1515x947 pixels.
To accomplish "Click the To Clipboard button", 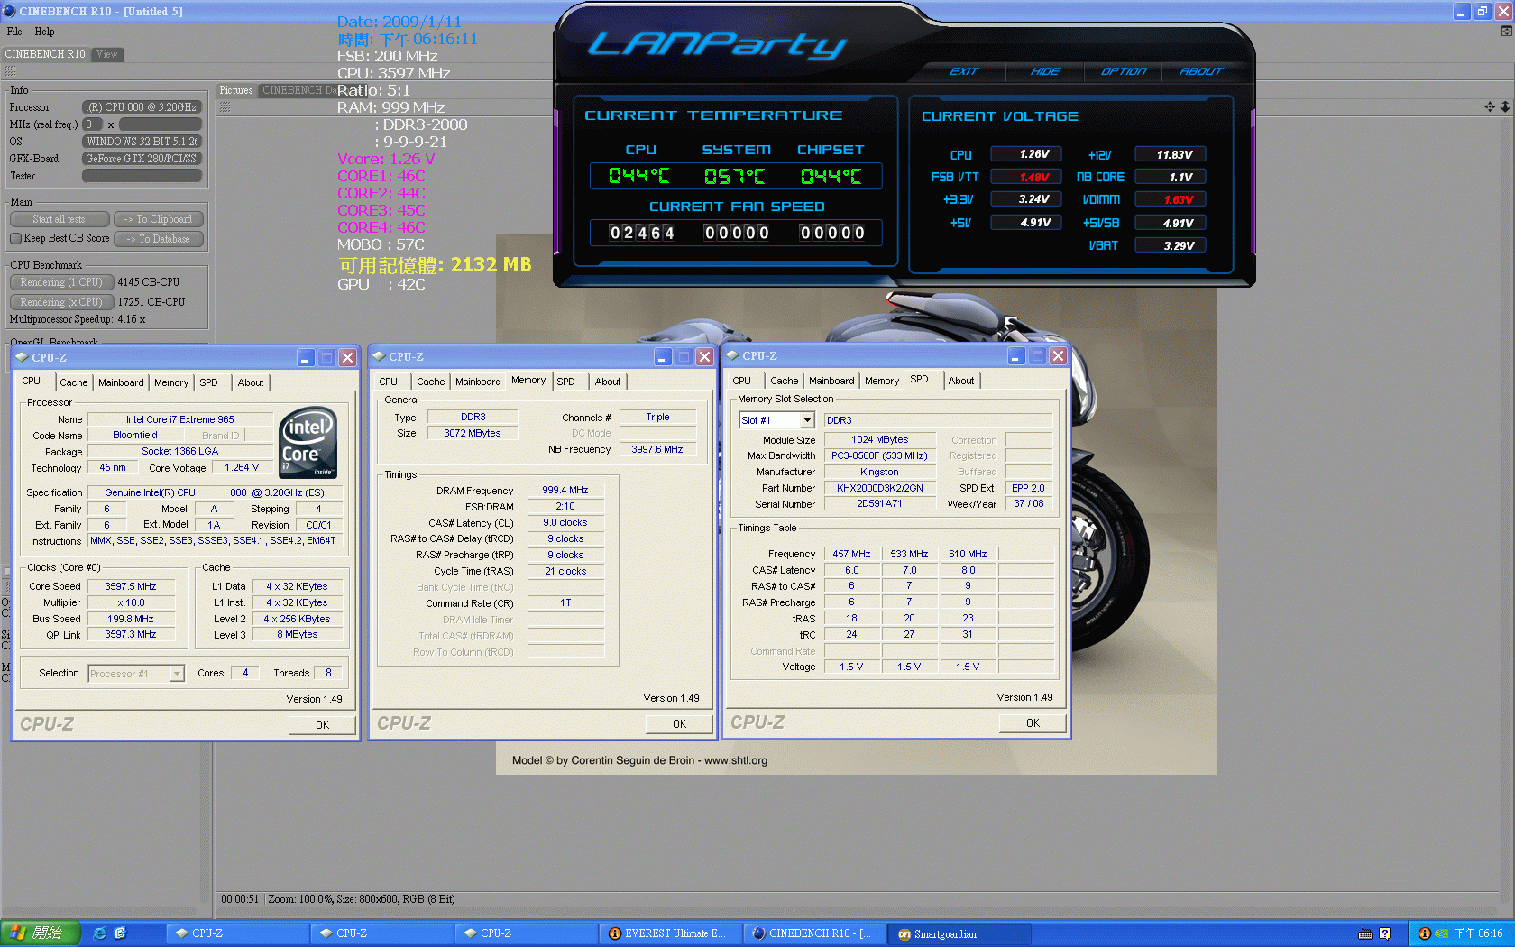I will pos(159,219).
